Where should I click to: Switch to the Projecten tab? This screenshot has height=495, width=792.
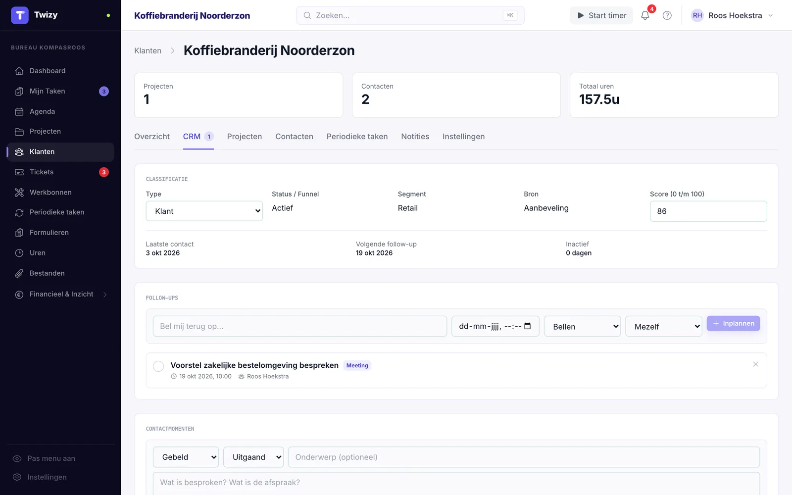click(x=245, y=137)
